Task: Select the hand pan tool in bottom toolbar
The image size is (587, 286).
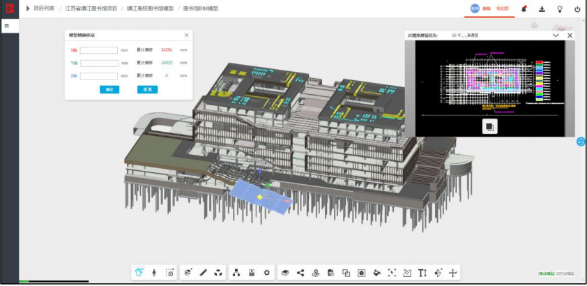Action: coord(140,273)
